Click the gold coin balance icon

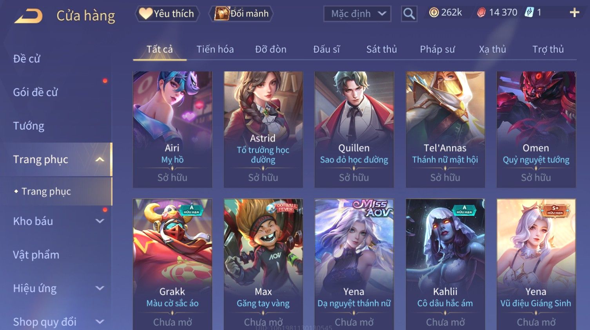coord(434,13)
